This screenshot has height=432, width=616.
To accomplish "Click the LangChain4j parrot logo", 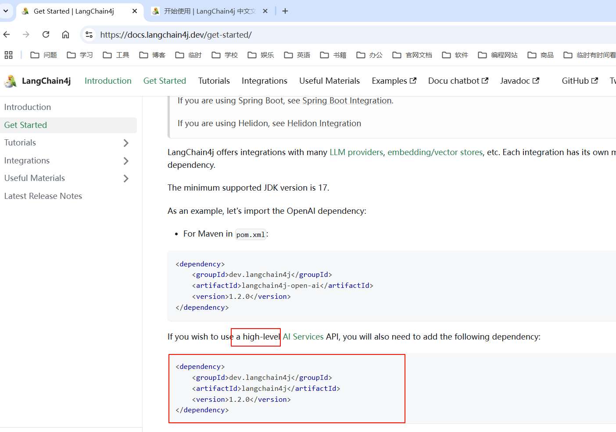I will pos(11,81).
